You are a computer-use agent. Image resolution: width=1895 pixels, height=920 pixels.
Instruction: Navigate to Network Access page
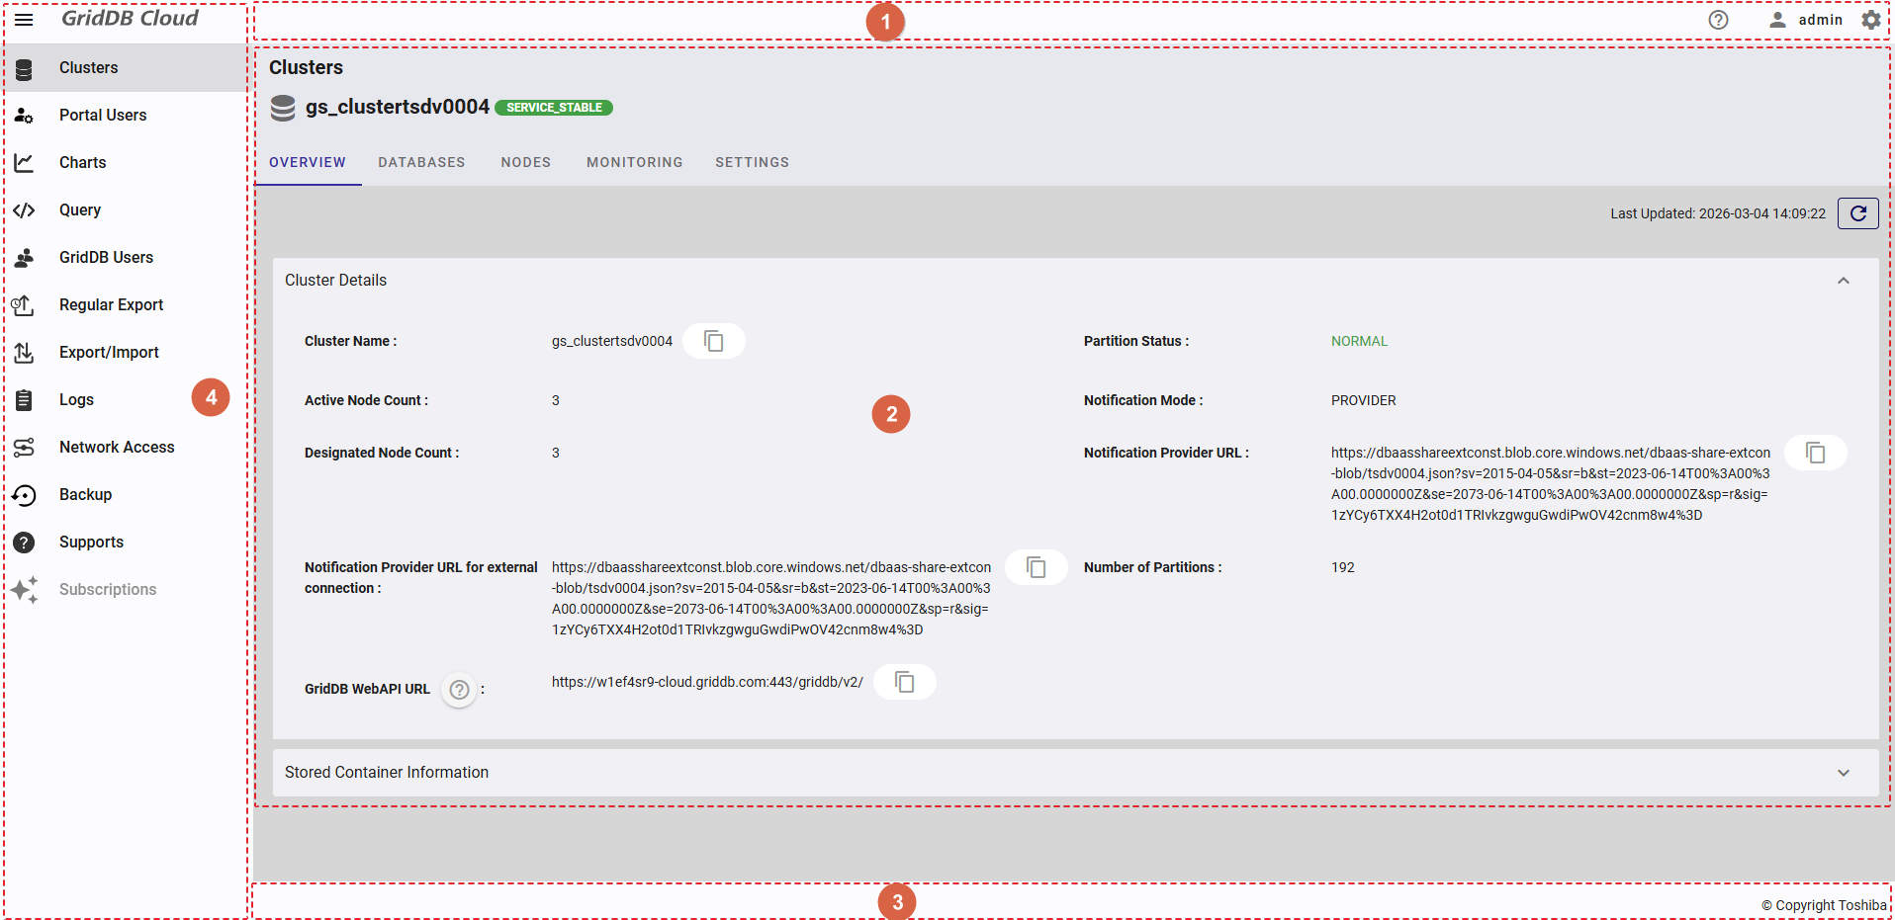click(x=117, y=448)
